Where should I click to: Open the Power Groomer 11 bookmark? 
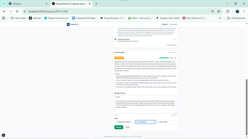pyautogui.click(x=113, y=18)
